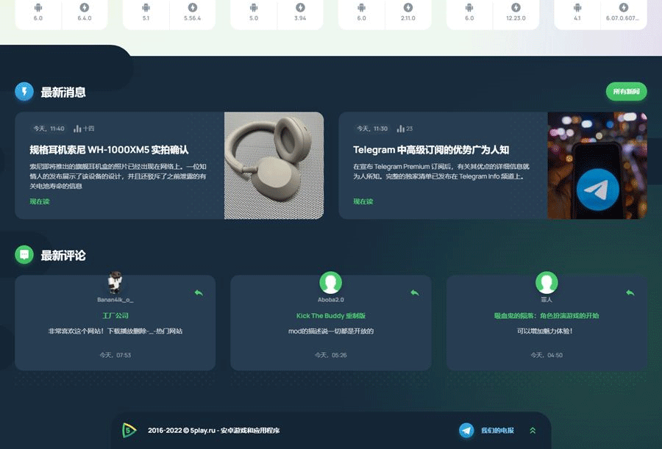This screenshot has height=449, width=662.
Task: Reply to Banan4ik_o_ comment with the arrow icon
Action: click(x=199, y=292)
